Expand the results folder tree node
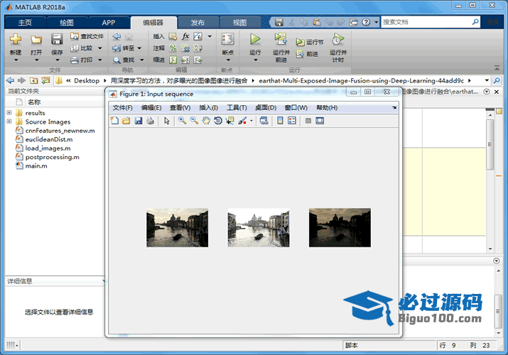508x355 pixels. coord(9,113)
